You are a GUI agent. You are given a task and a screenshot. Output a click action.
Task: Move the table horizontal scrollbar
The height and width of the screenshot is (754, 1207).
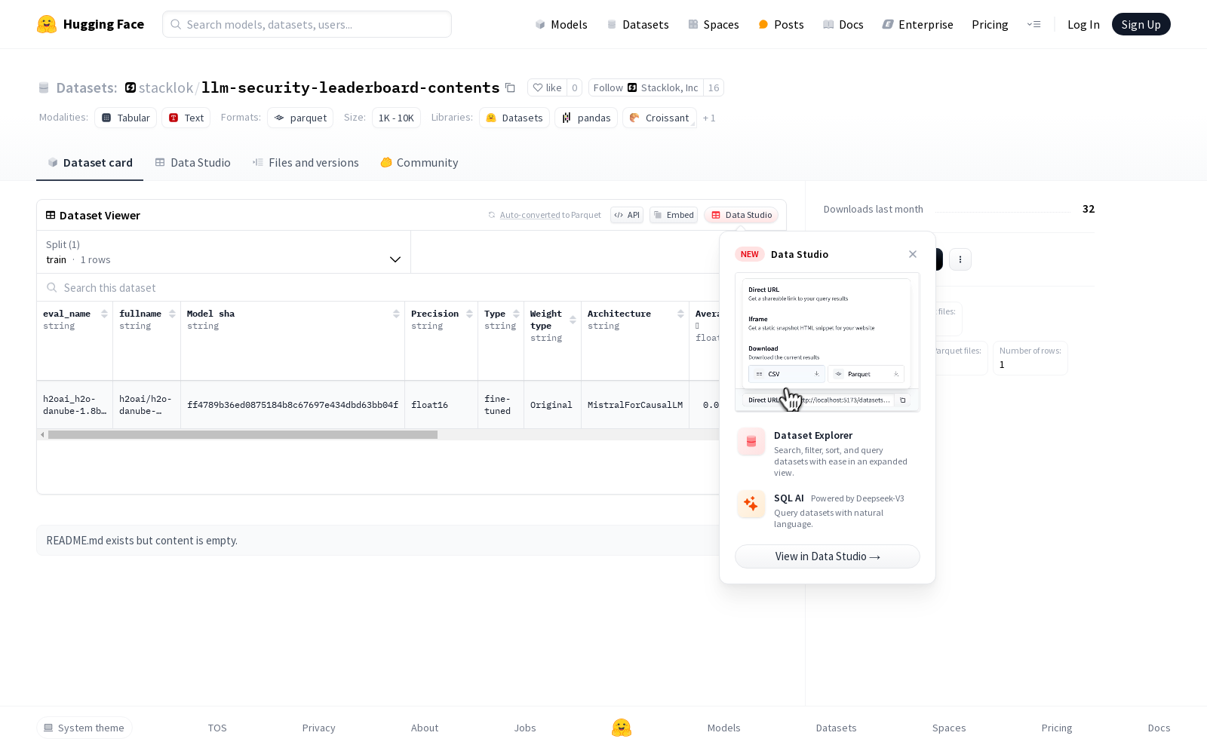click(243, 435)
